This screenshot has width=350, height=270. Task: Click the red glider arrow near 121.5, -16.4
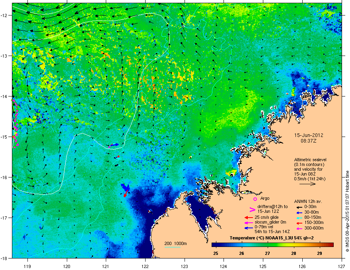coord(126,193)
